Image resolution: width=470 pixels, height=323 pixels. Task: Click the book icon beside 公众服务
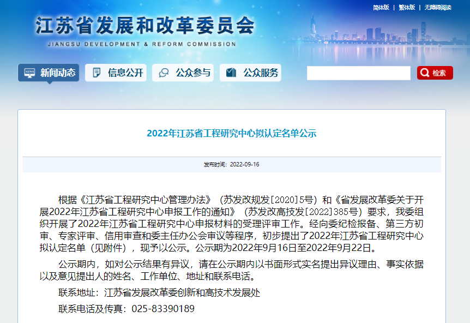pos(231,73)
